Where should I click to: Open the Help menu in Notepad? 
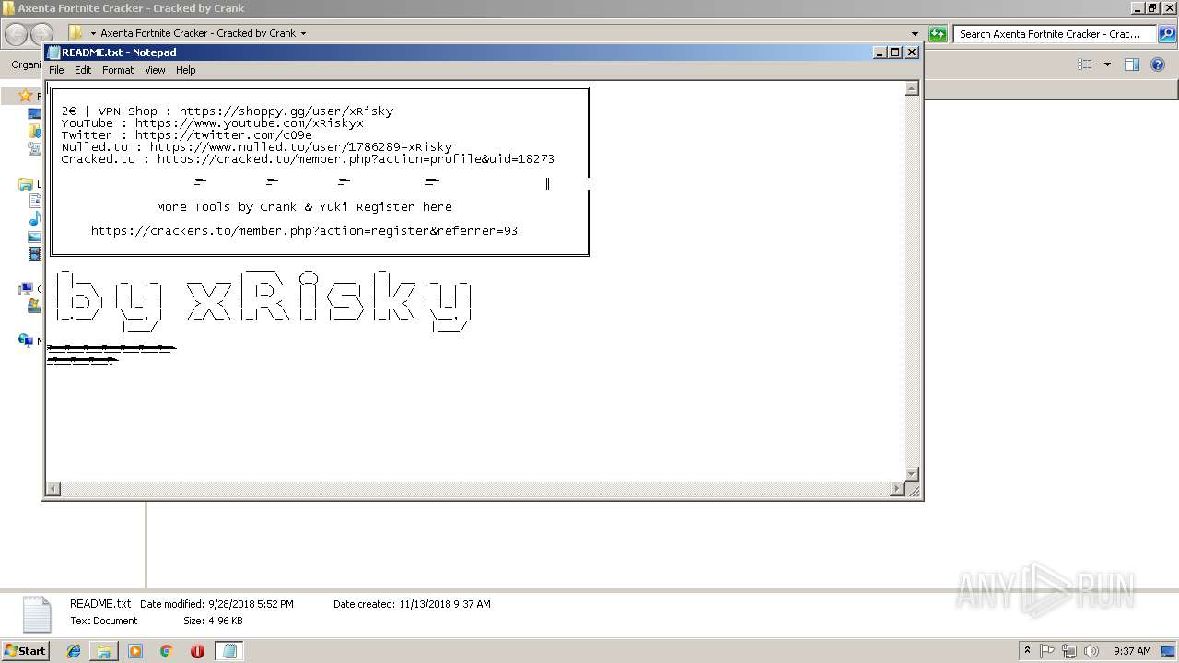tap(186, 70)
